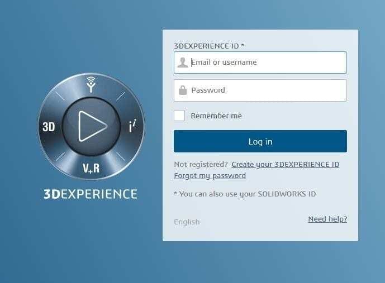The width and height of the screenshot is (385, 283).
Task: Click the play triangle on the compass
Action: point(92,126)
